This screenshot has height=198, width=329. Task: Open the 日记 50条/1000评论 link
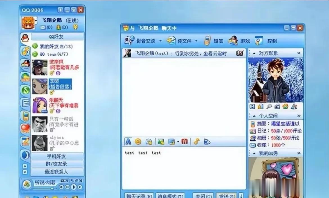[276, 131]
